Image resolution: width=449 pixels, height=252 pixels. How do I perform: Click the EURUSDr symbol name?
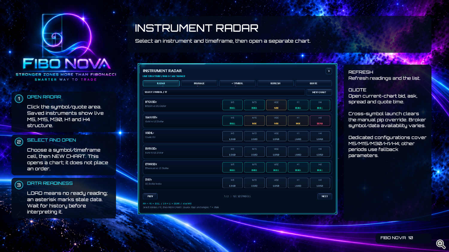tap(151, 148)
